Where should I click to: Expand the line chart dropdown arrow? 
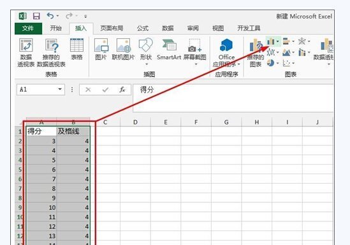tap(278, 52)
